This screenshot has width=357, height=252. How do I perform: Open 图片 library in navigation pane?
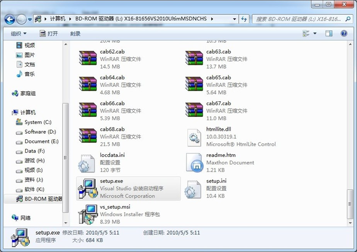coord(25,55)
